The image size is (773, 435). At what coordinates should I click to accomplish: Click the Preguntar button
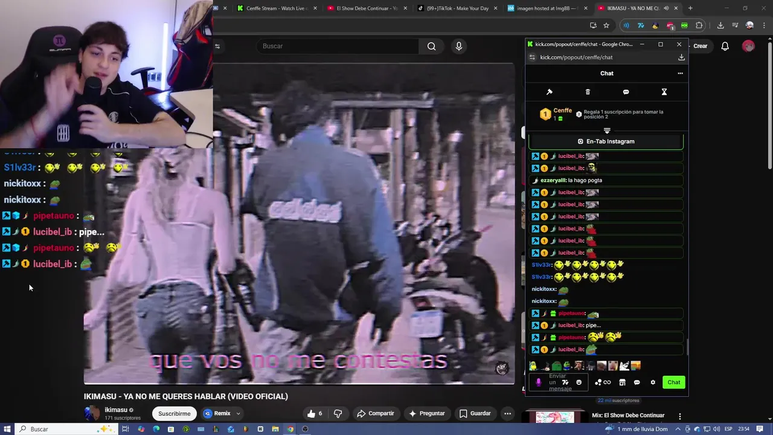[x=427, y=413]
